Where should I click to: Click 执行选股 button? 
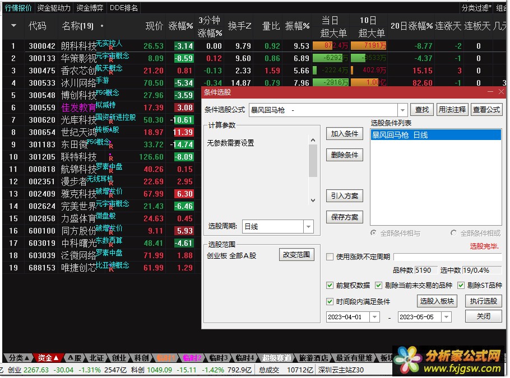click(483, 301)
